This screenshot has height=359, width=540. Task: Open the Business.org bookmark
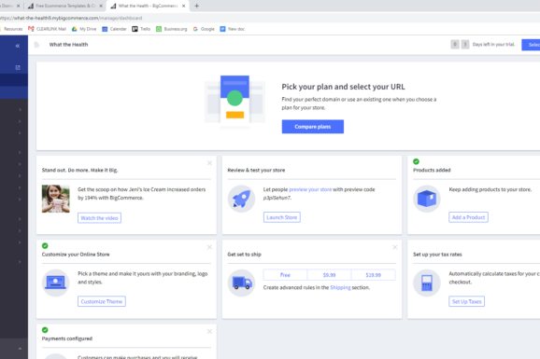tap(172, 29)
